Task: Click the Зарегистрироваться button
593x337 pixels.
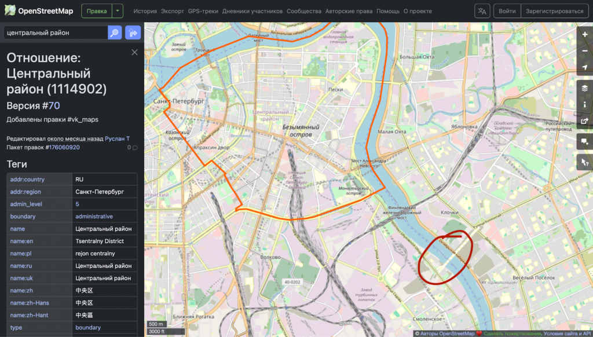Action: (x=554, y=11)
